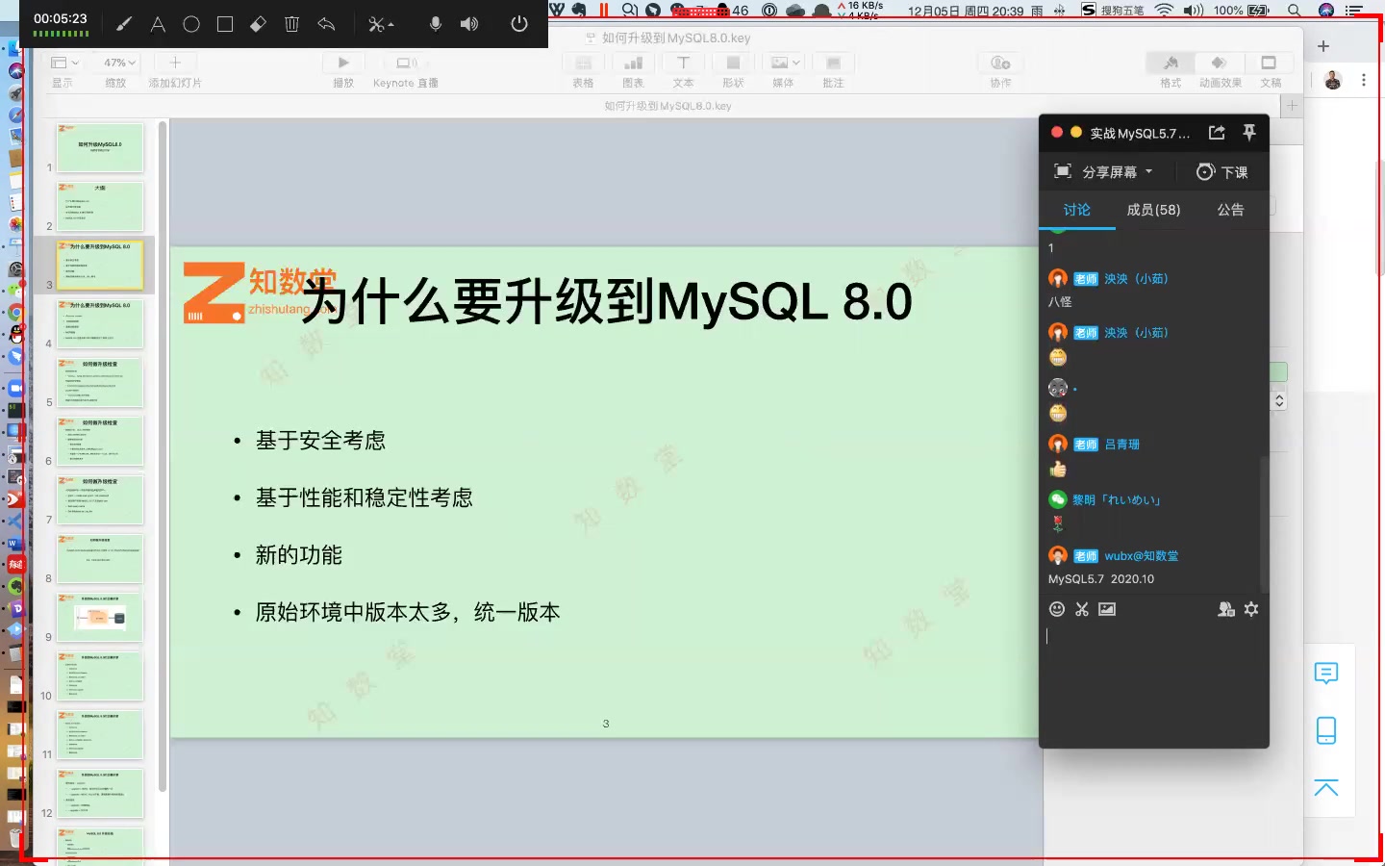
Task: Click 下课 to end the class
Action: tap(1221, 172)
